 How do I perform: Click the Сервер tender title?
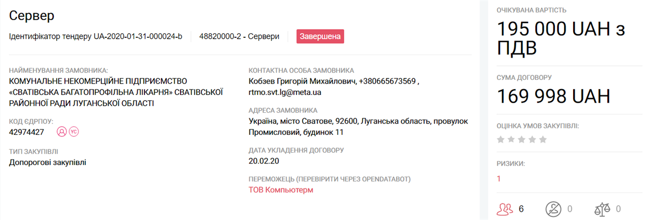point(32,16)
